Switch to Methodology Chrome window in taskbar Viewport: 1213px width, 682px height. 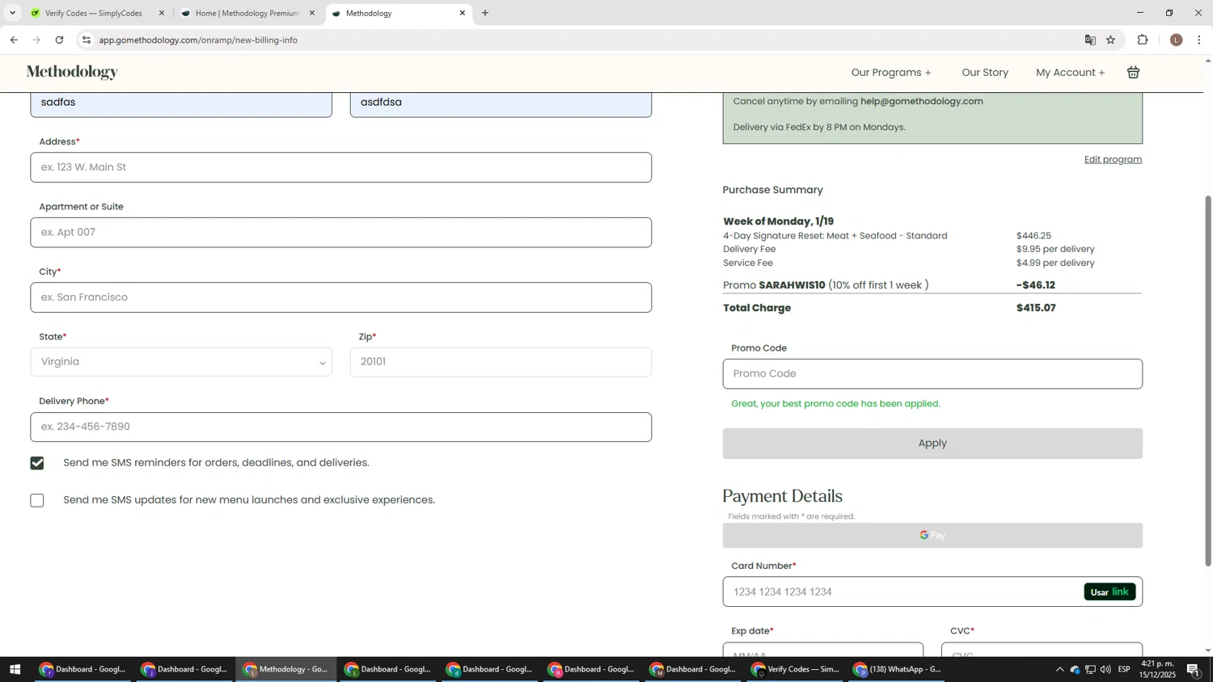coord(286,669)
